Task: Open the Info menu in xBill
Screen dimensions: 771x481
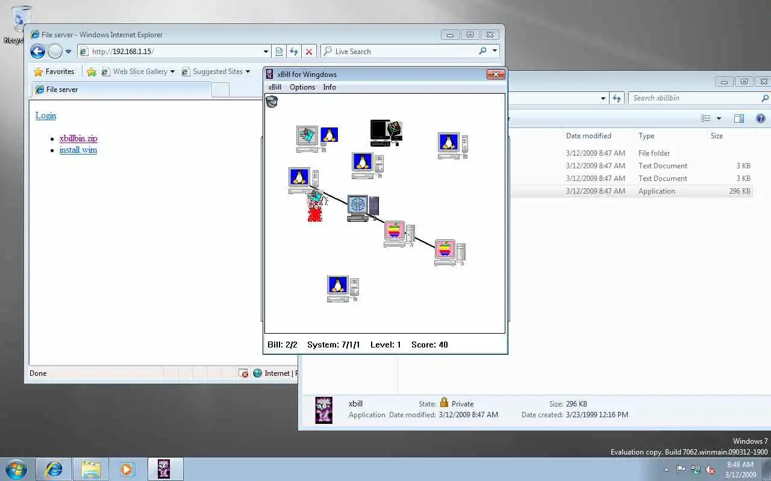Action: tap(329, 87)
